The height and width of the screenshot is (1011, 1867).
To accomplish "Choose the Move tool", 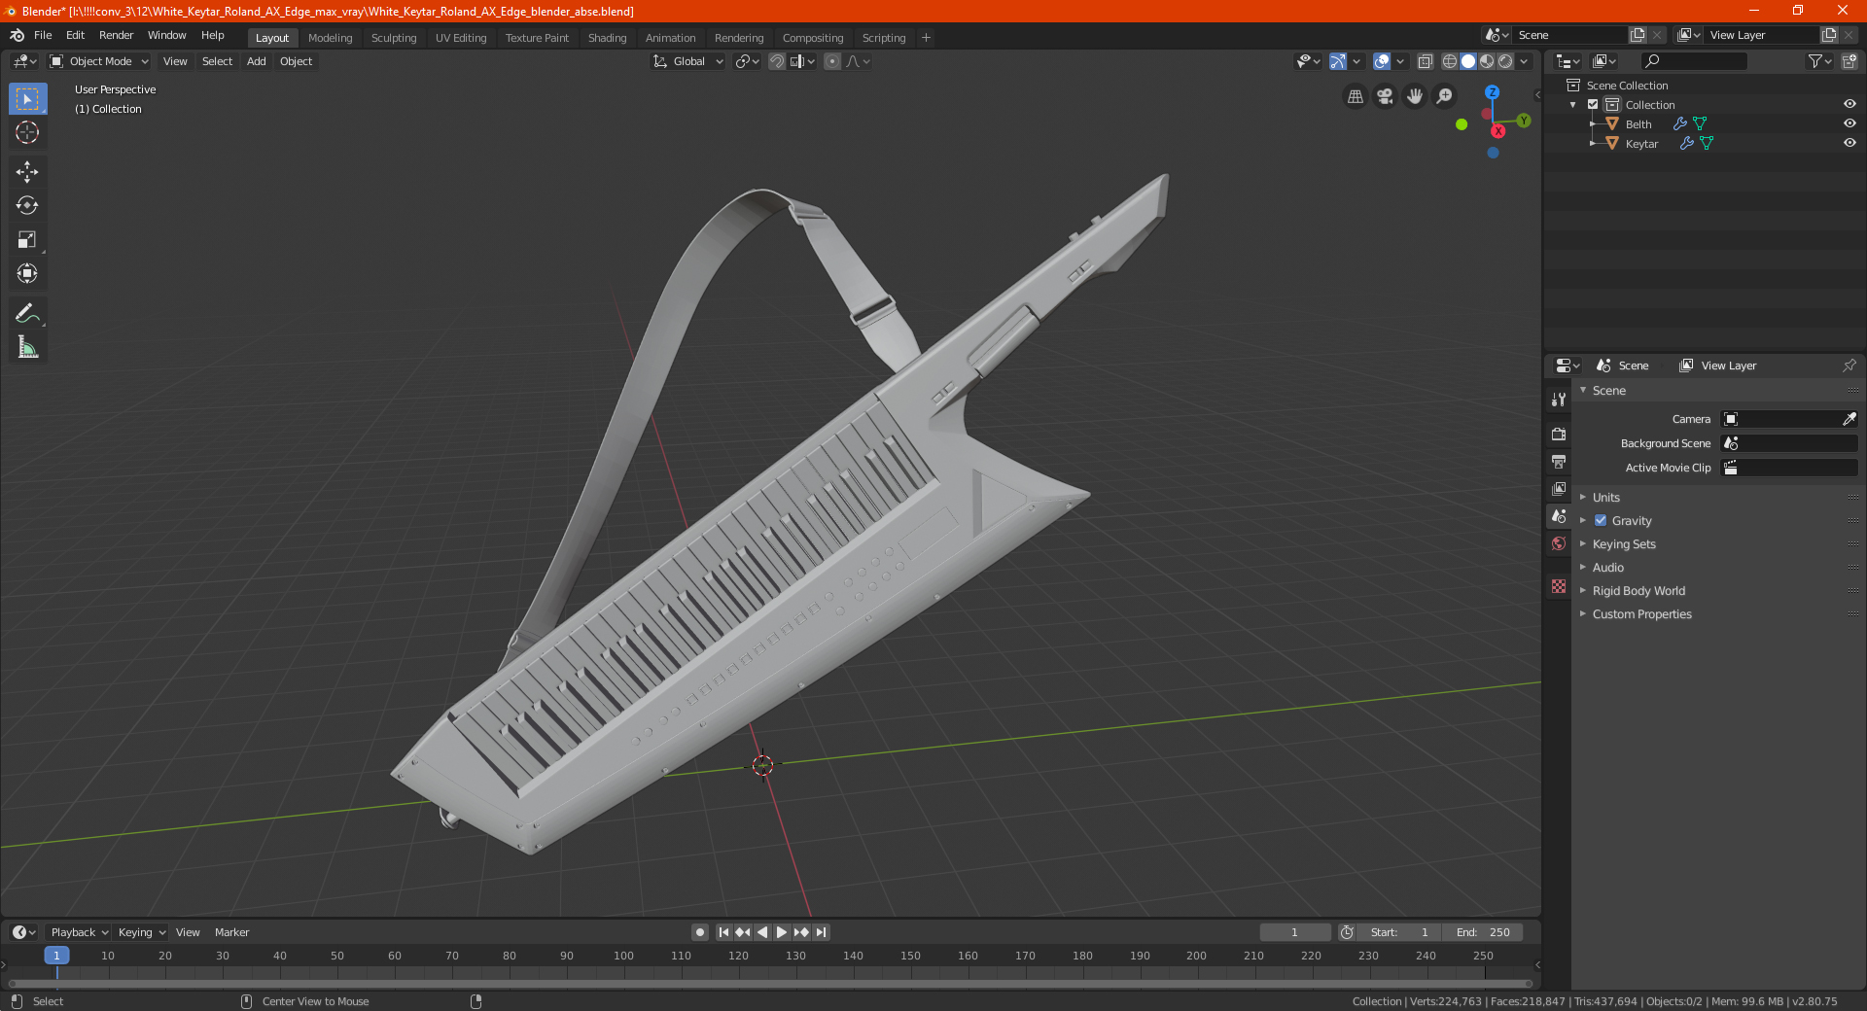I will click(x=27, y=172).
